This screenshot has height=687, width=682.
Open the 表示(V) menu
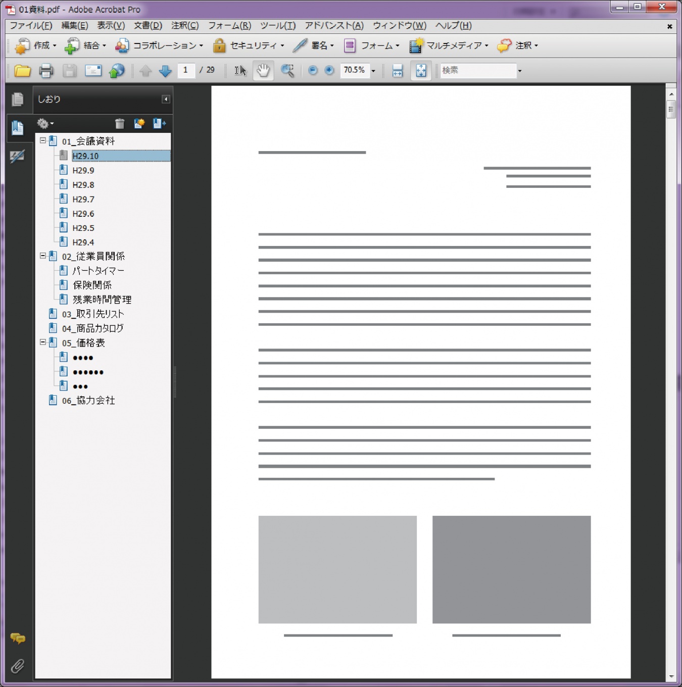(x=111, y=26)
